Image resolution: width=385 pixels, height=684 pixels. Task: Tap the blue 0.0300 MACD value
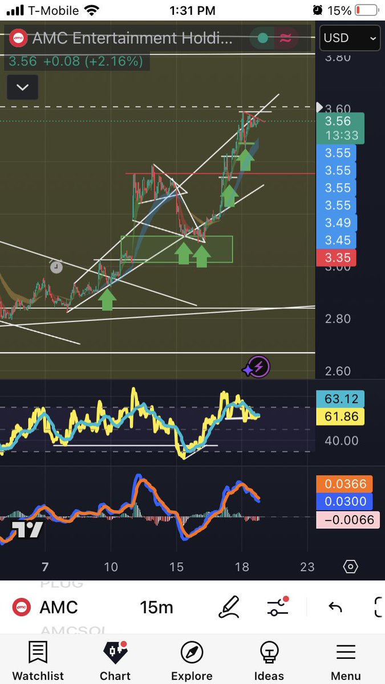pyautogui.click(x=344, y=502)
